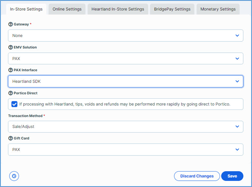
Task: Click the Portico Direct description text
Action: pos(125,104)
